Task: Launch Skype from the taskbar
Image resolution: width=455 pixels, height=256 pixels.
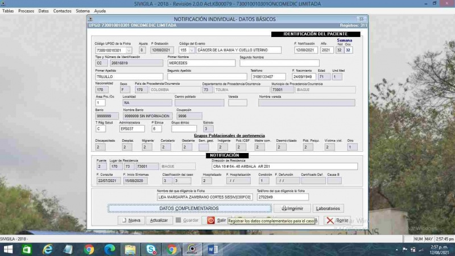Action: click(151, 249)
